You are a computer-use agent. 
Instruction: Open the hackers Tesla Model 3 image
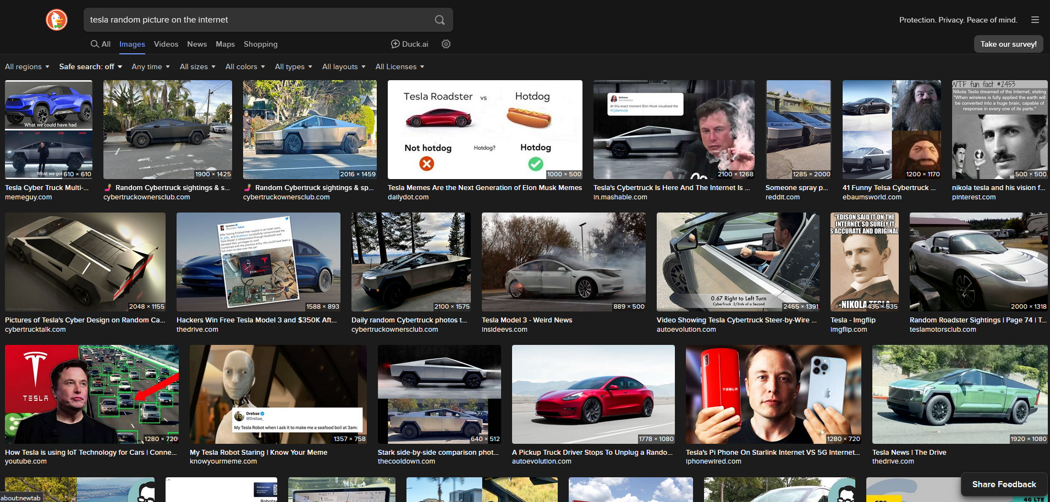259,262
